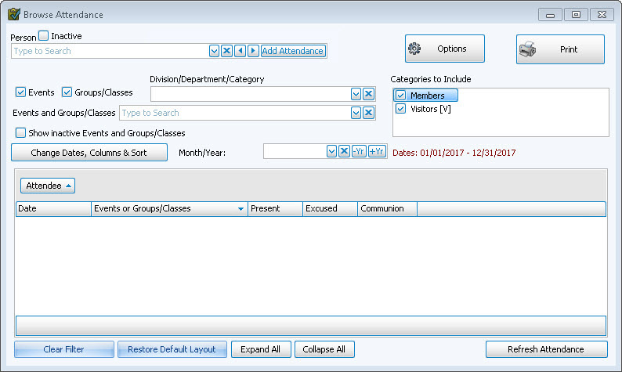Go to previous person with left arrow
The height and width of the screenshot is (372, 622).
click(240, 51)
